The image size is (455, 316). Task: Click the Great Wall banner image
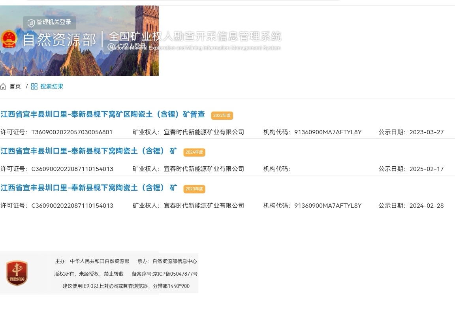click(79, 41)
